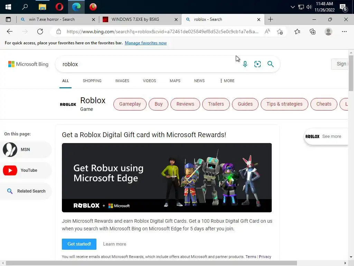This screenshot has height=266, width=354.
Task: Close the win 7.exe horror tab
Action: pyautogui.click(x=93, y=20)
